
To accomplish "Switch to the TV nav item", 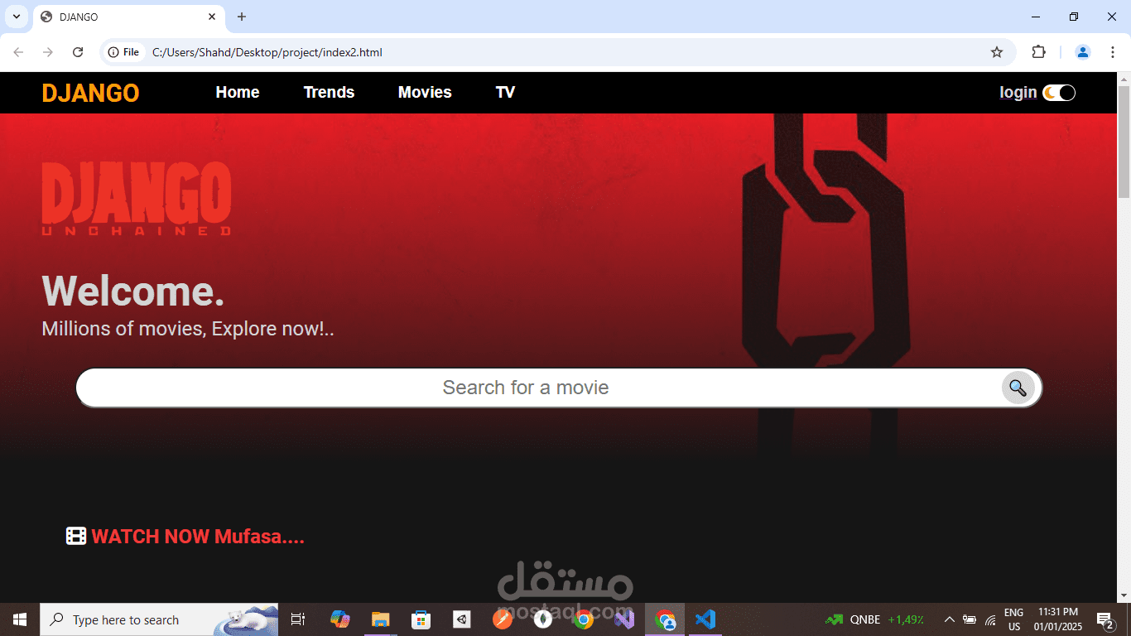I will click(505, 92).
